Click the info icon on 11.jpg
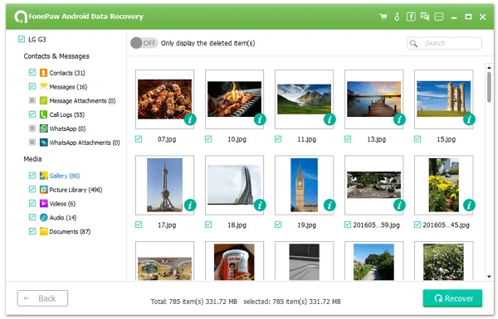Image resolution: width=498 pixels, height=319 pixels. [x=330, y=119]
